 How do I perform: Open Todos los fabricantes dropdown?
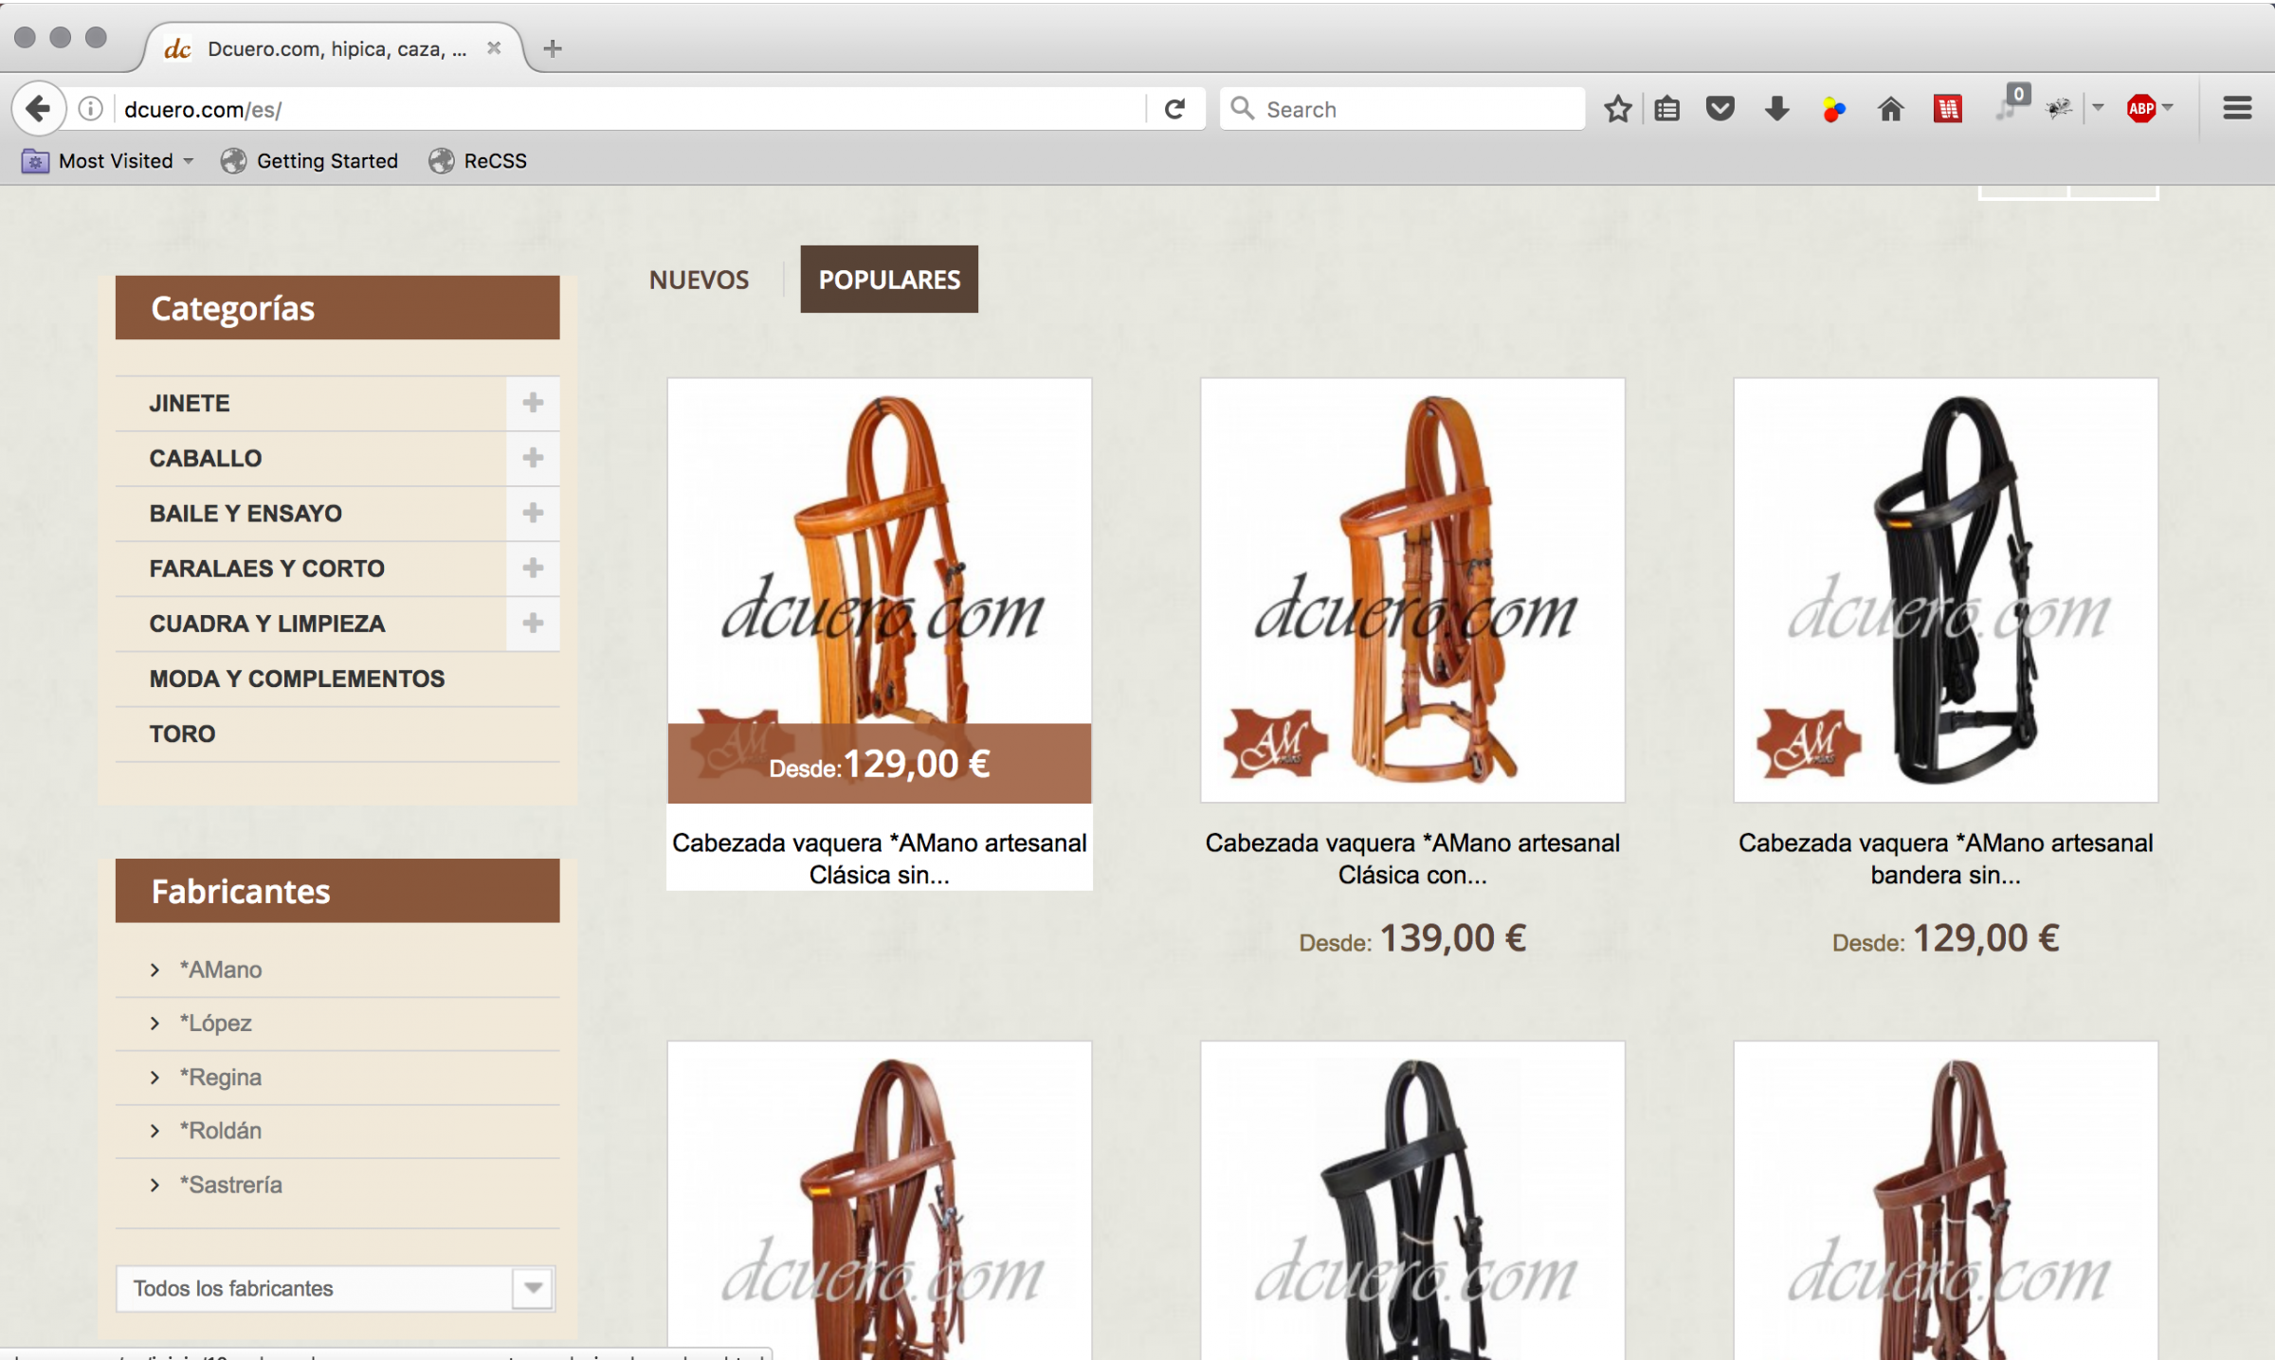pos(336,1288)
